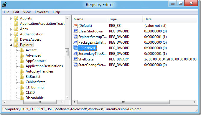The height and width of the screenshot is (115, 201).
Task: Open the View menu
Action: pos(27,12)
